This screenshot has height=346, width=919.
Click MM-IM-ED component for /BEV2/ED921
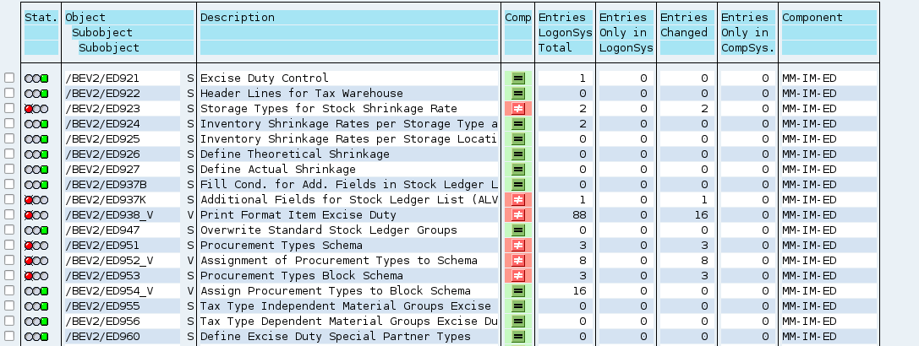pyautogui.click(x=809, y=78)
